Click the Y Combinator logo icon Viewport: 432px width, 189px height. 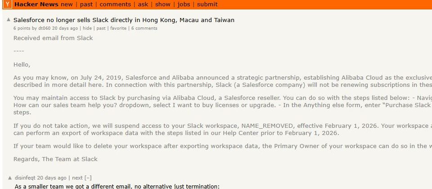click(8, 4)
